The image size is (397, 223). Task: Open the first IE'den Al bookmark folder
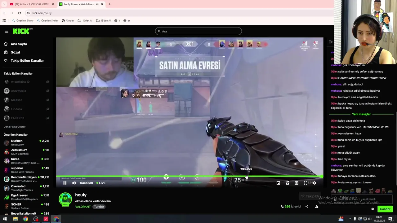(85, 21)
